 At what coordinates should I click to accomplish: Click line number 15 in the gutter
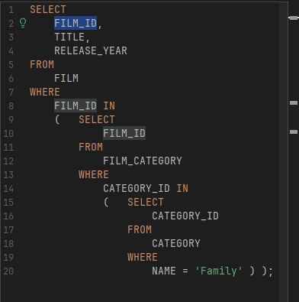(x=8, y=202)
